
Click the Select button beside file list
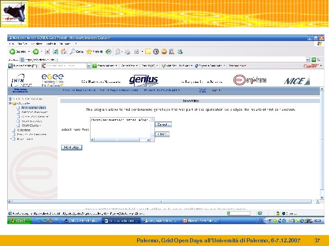click(163, 124)
